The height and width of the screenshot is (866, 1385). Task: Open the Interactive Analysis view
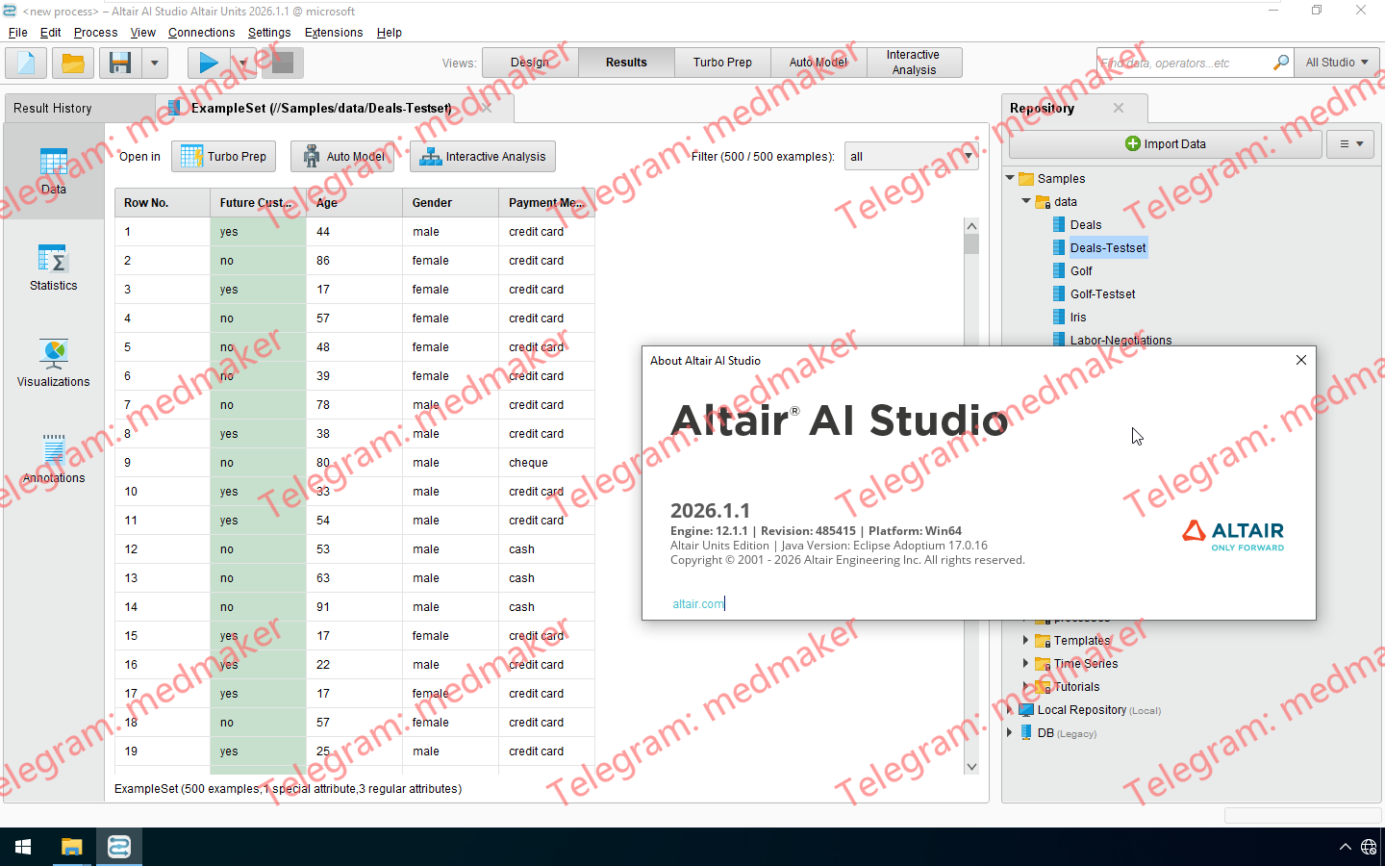(914, 63)
